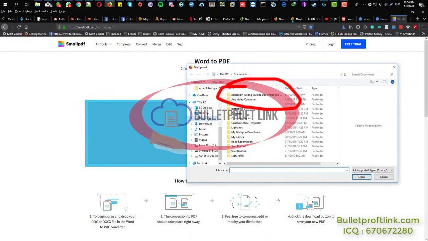Select the My Filehippo Downloads folder
428x241 pixels.
tap(246, 132)
